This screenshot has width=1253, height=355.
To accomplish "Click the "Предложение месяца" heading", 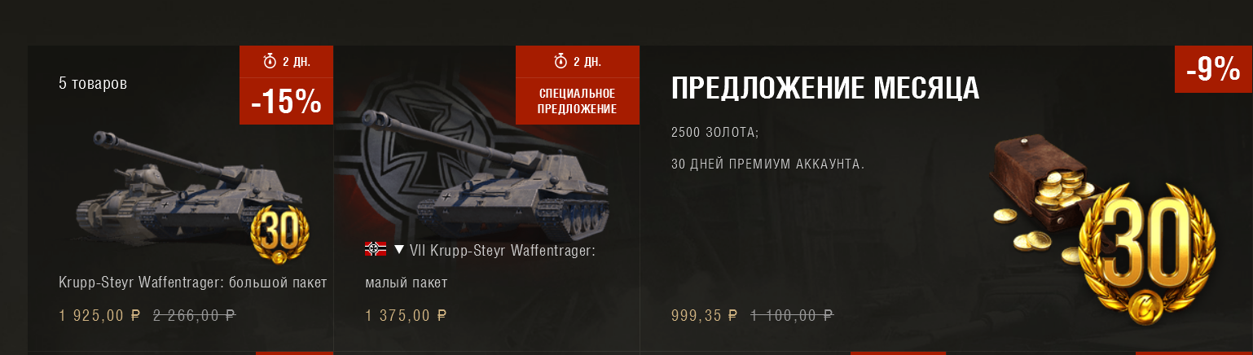I will tap(825, 89).
